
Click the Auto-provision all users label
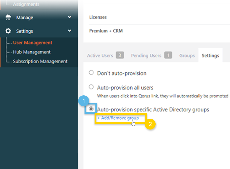tap(125, 88)
